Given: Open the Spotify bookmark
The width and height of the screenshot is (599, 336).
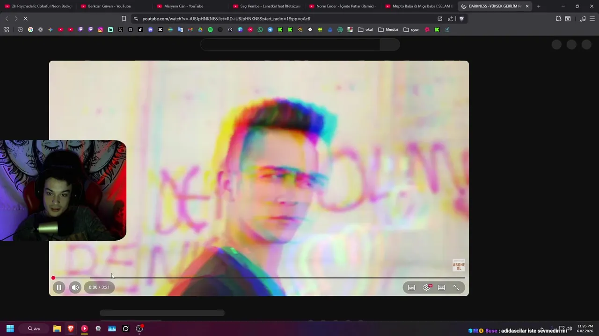Looking at the screenshot, I should click(x=210, y=29).
